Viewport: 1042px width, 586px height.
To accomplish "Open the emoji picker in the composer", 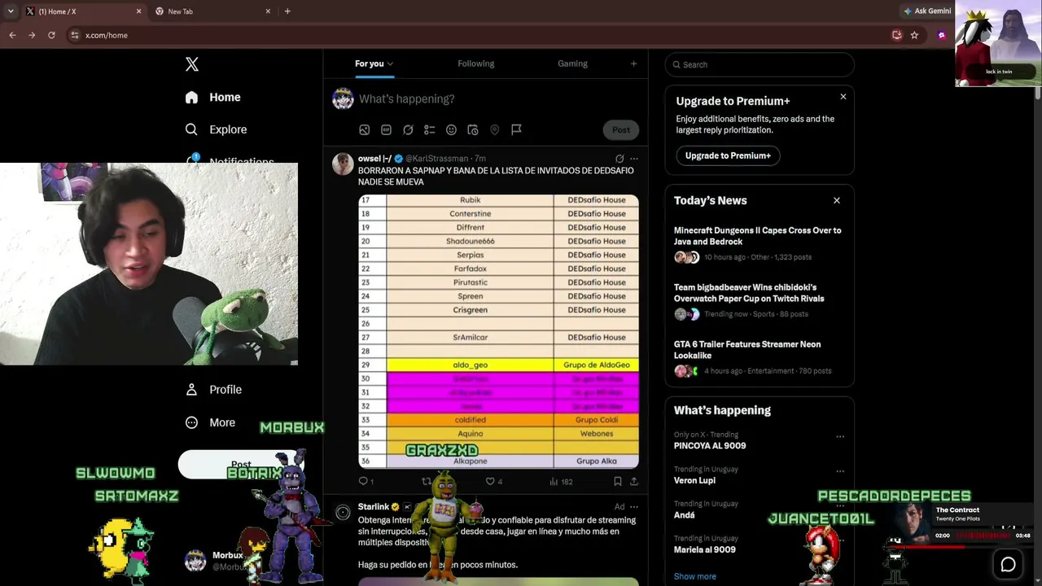I will coord(451,129).
